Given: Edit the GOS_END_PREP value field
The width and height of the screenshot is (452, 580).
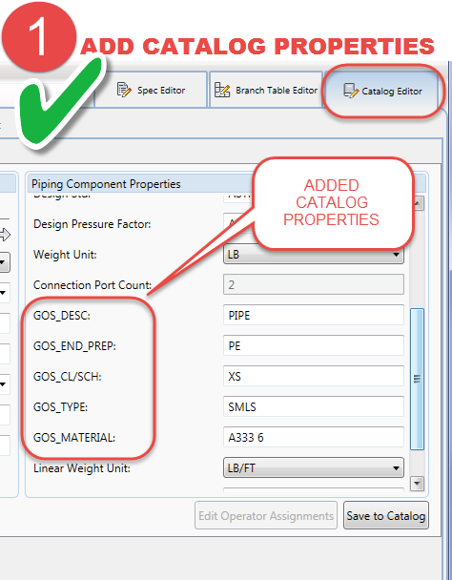Looking at the screenshot, I should (314, 345).
